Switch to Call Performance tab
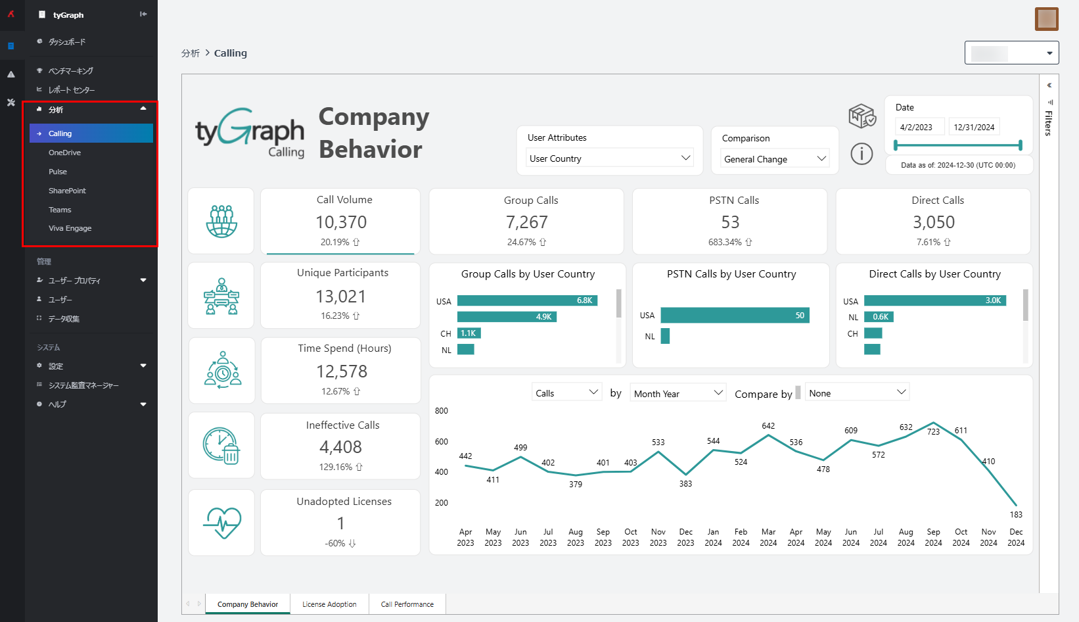 407,604
